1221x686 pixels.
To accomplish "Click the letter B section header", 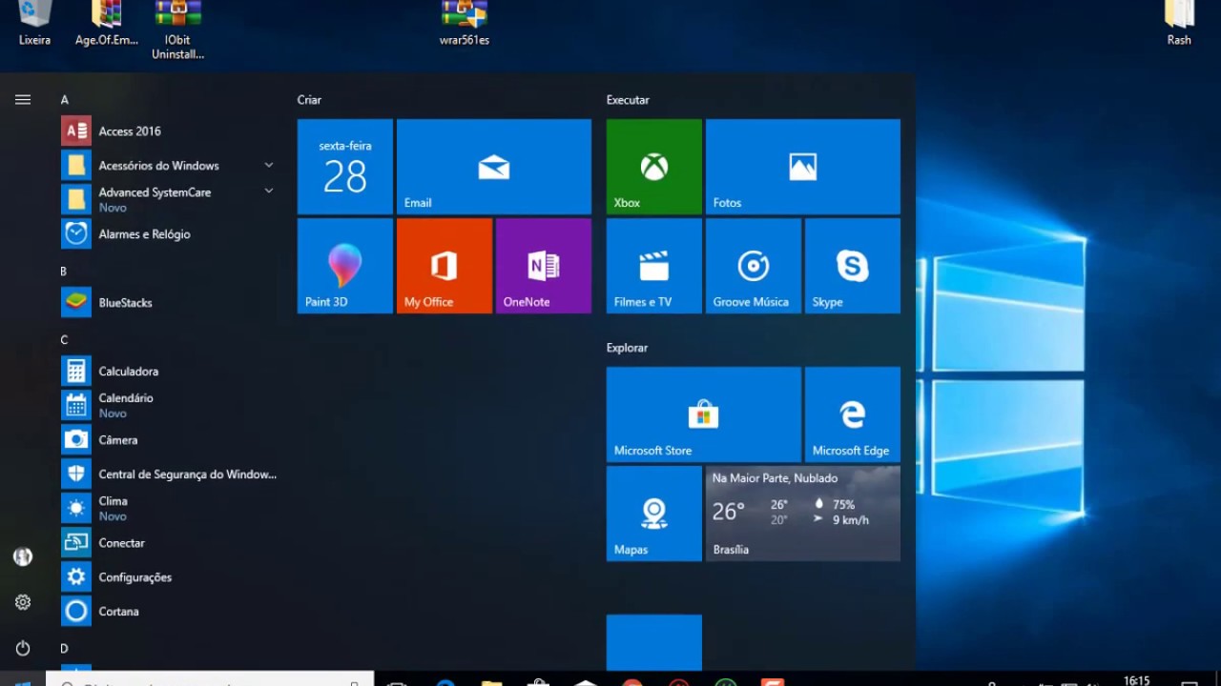I will point(64,272).
